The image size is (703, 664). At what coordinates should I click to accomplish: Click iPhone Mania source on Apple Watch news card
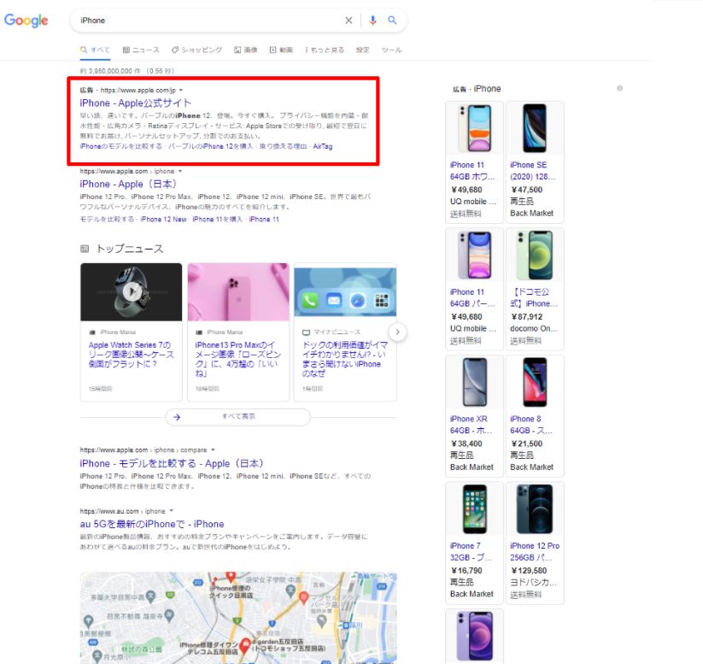[118, 332]
